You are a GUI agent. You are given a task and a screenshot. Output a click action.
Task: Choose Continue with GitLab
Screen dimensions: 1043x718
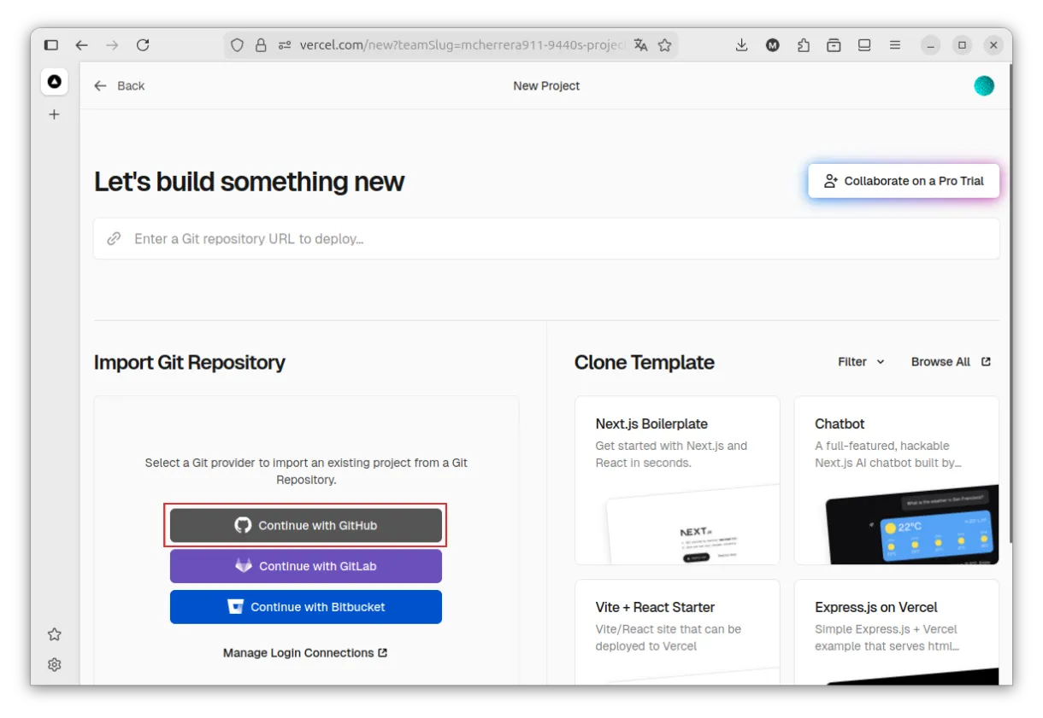306,566
